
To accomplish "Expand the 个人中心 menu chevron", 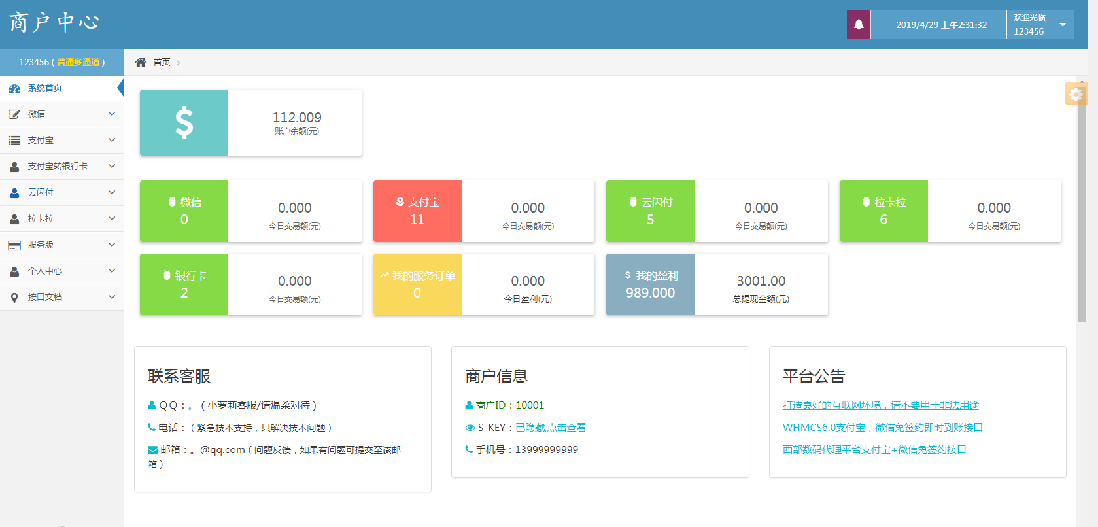I will click(x=112, y=271).
